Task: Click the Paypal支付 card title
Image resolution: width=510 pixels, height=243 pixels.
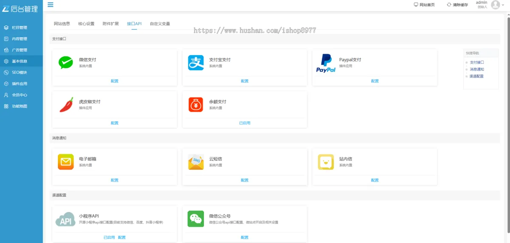Action: pos(350,60)
